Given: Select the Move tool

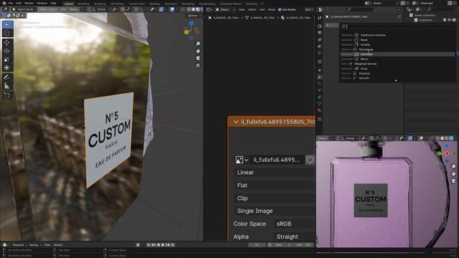Looking at the screenshot, I should tap(7, 43).
